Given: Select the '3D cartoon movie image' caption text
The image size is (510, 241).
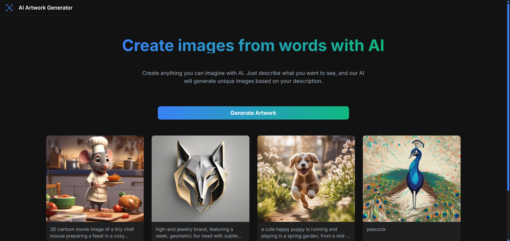Looking at the screenshot, I should (x=92, y=232).
